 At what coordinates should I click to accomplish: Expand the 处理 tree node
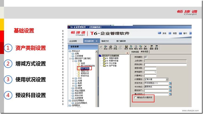coord(73,81)
